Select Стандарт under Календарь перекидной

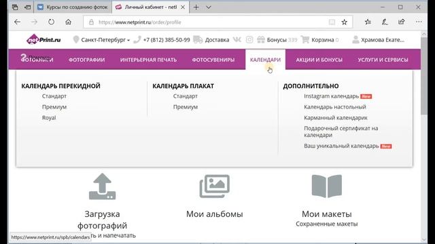54,96
